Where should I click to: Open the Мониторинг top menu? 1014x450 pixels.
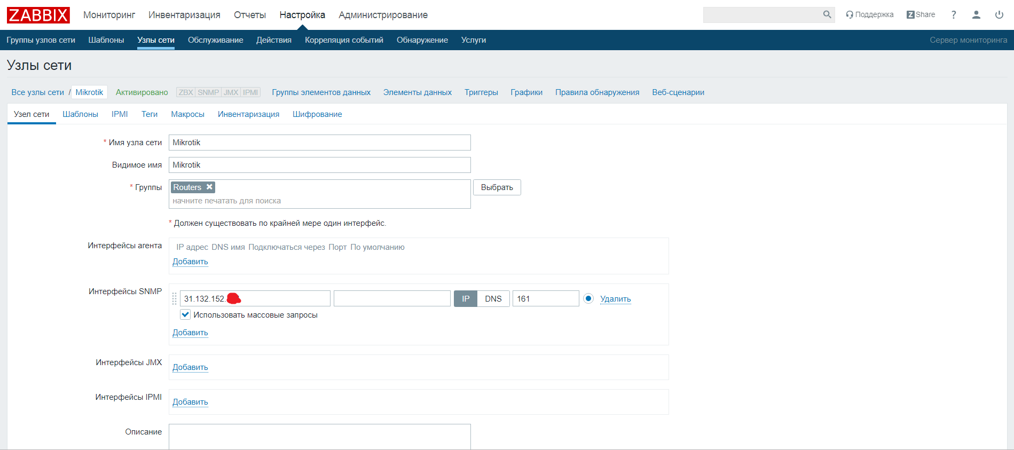[x=109, y=15]
